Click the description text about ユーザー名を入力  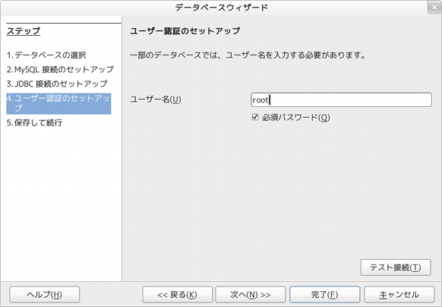tap(248, 55)
